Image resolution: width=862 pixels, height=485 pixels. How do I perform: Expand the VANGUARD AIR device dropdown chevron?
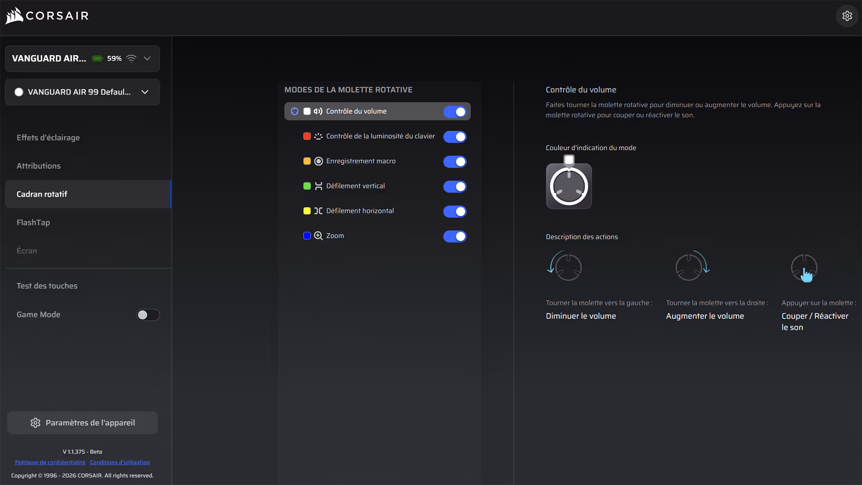click(x=147, y=58)
